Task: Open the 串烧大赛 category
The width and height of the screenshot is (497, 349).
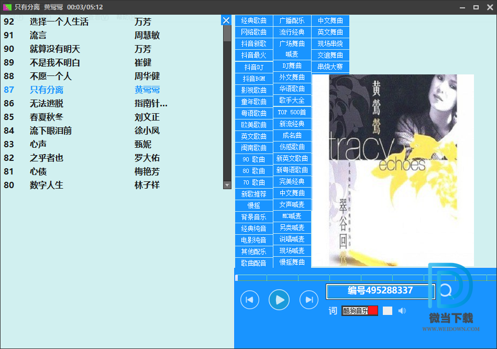Action: tap(330, 67)
